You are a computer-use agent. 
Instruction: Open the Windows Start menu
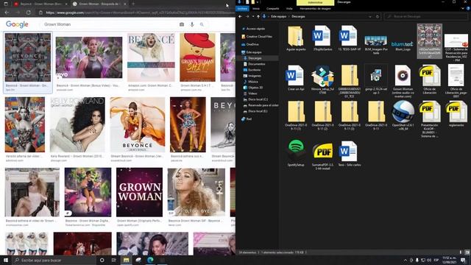coord(6,260)
